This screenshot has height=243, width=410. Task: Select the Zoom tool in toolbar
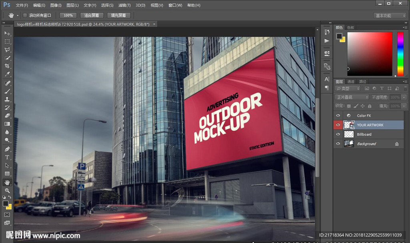(x=7, y=191)
